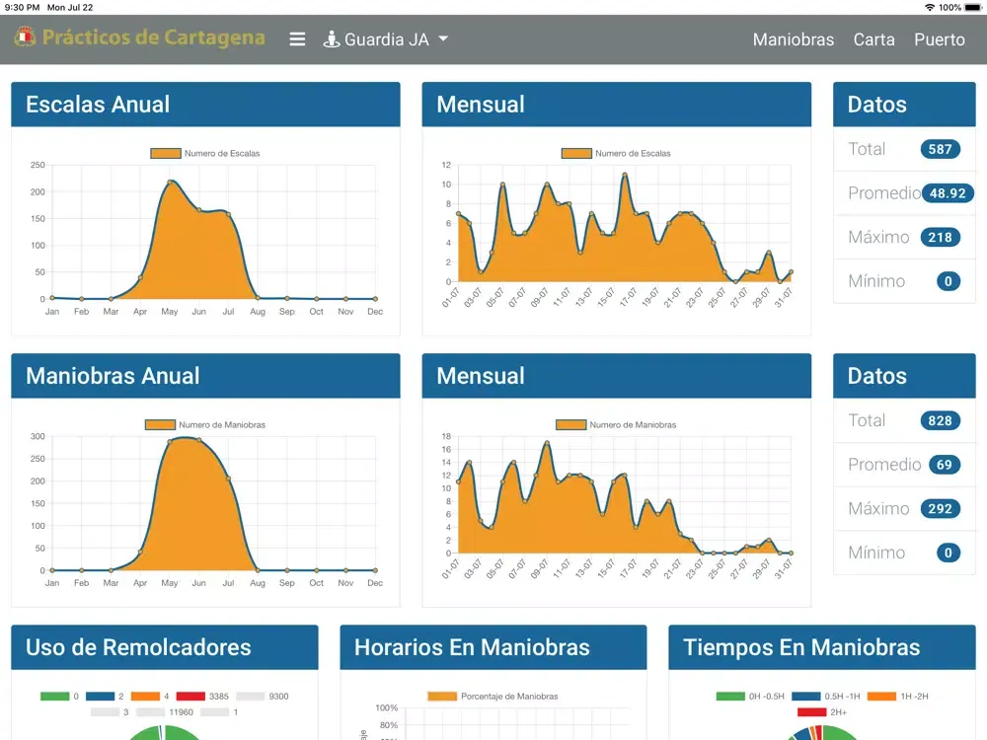
Task: Tap the Prácticos de Cartagena crest logo
Action: [26, 37]
